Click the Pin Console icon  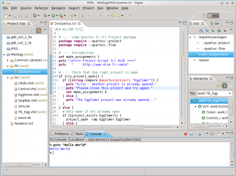point(206,134)
